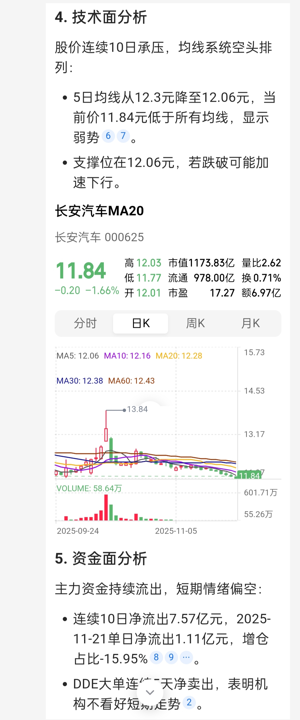Switch to the 分时 chart tab
Screen dimensions: 300x720
point(85,323)
